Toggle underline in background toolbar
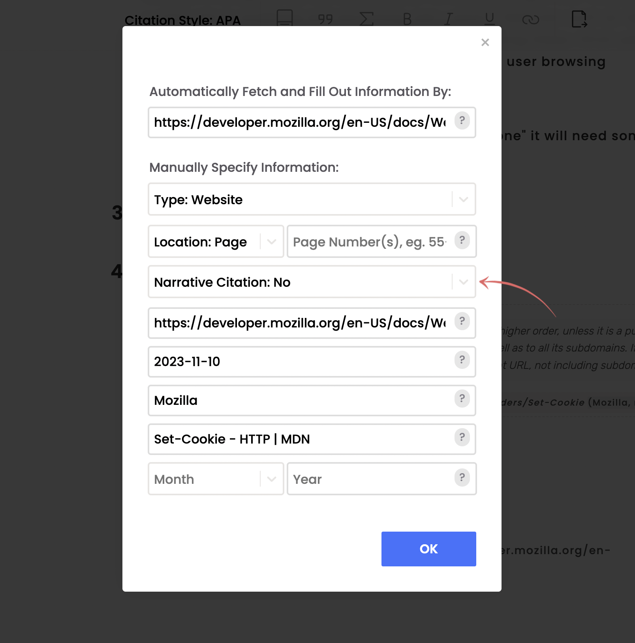Image resolution: width=635 pixels, height=643 pixels. click(490, 19)
